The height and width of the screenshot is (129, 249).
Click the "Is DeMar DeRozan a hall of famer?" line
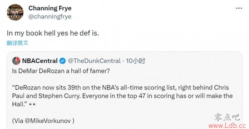[x=61, y=71]
